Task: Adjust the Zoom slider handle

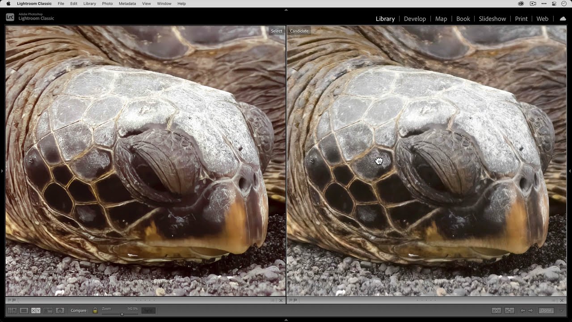Action: 122,314
